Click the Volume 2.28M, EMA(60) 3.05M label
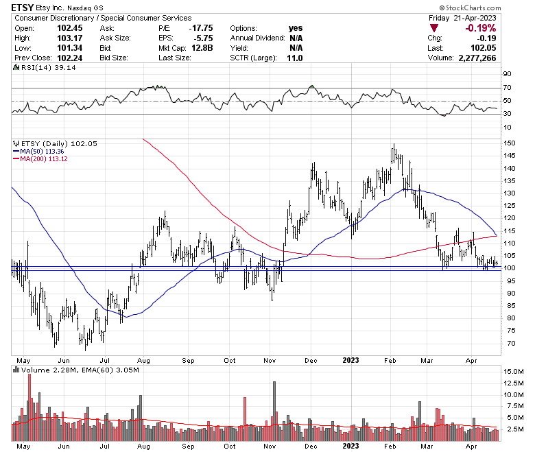 (x=80, y=370)
